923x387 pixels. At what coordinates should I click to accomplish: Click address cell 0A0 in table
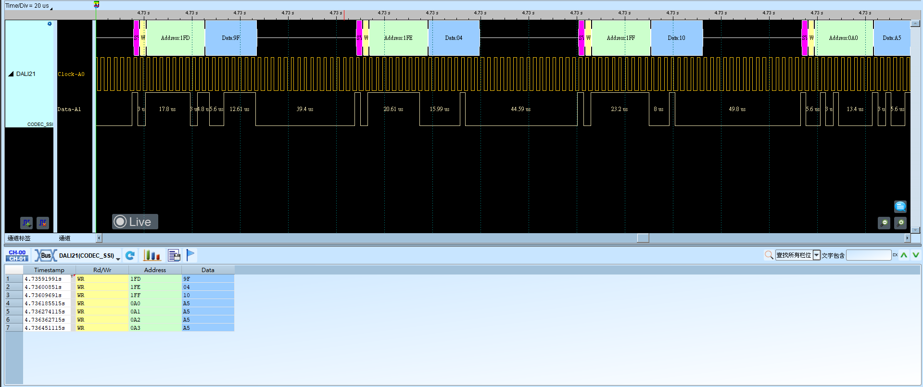155,303
